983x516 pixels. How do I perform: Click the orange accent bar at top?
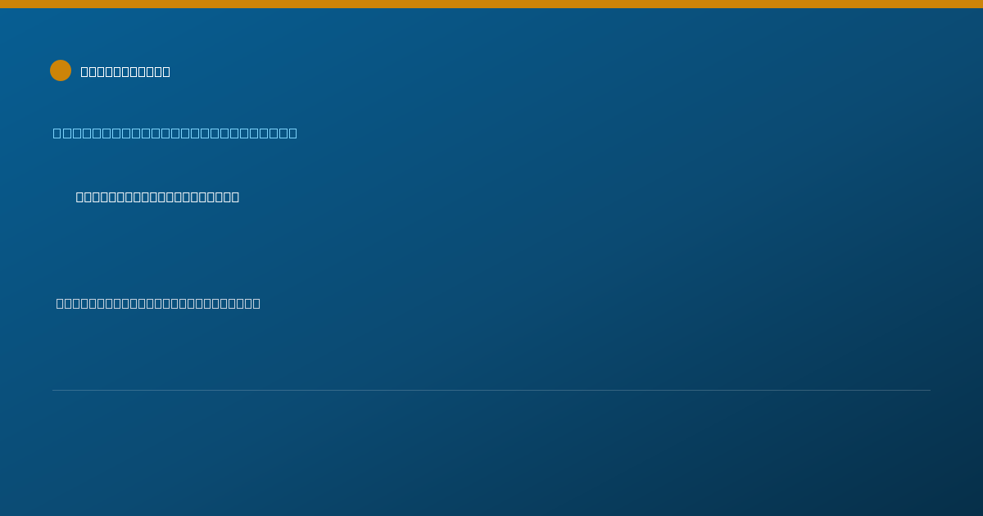(491, 4)
